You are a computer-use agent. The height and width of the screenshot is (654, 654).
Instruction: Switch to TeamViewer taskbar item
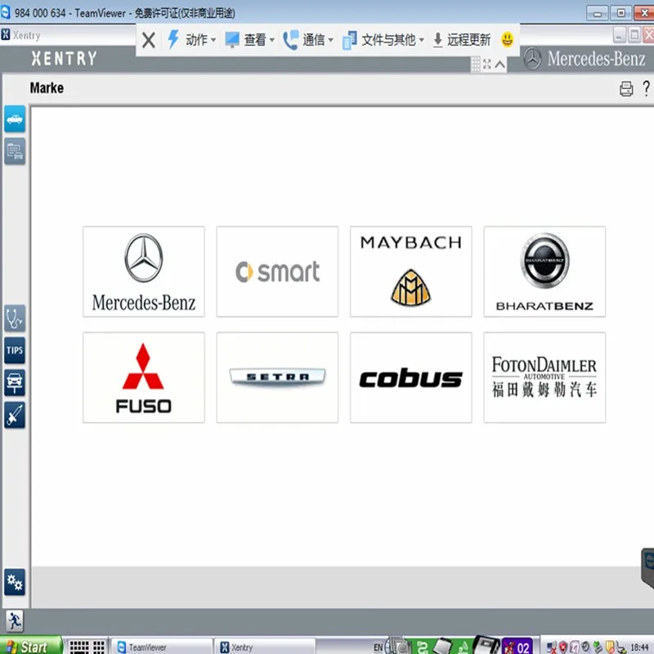pyautogui.click(x=162, y=647)
